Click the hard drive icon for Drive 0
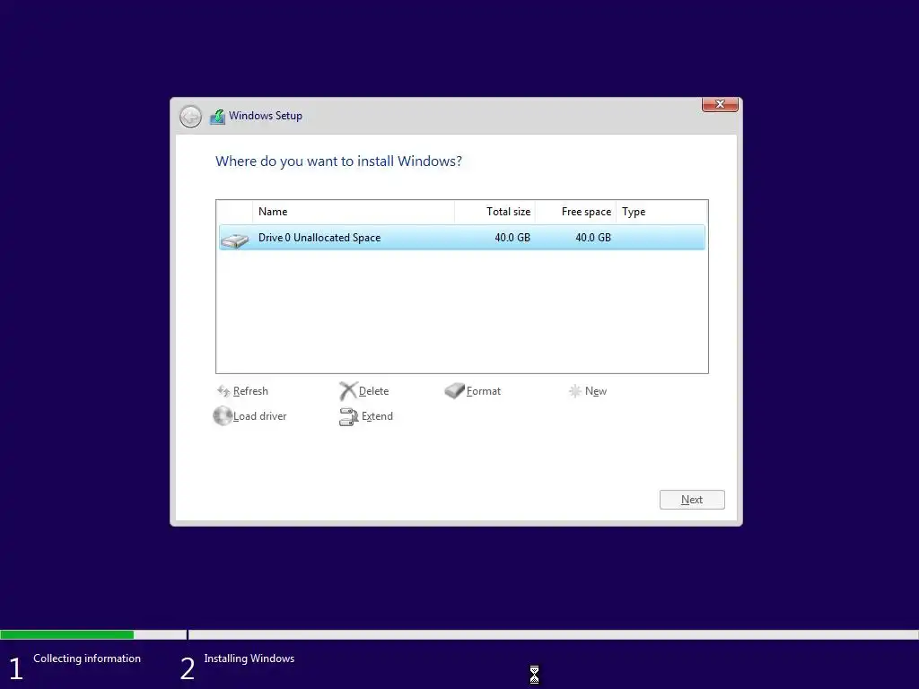This screenshot has height=689, width=919. pos(235,240)
